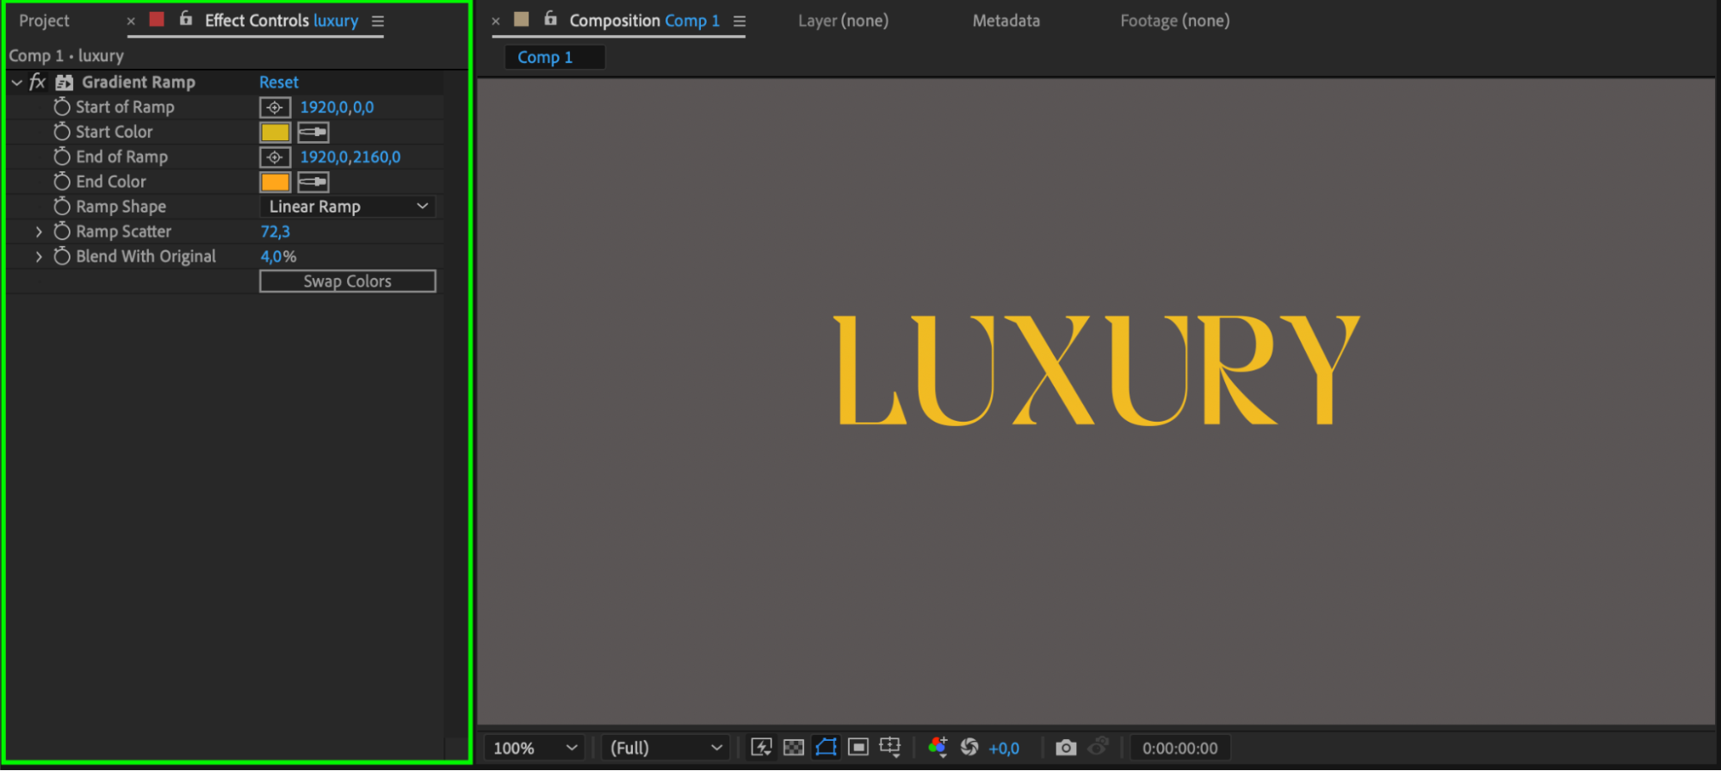Select the Effect Controls luxury tab

(x=282, y=21)
